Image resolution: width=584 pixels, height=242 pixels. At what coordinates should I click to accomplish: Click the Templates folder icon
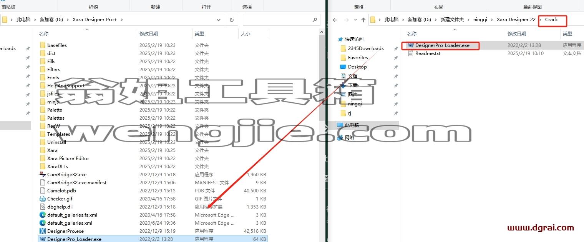(x=43, y=134)
